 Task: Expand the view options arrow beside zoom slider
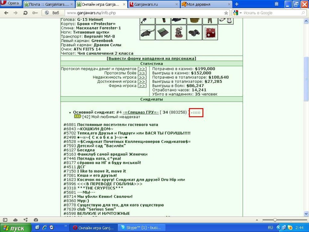(257, 220)
